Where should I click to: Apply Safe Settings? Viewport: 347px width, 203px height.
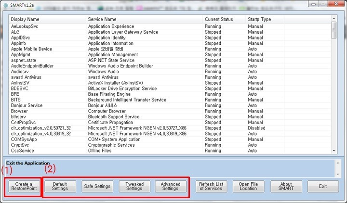(97, 186)
